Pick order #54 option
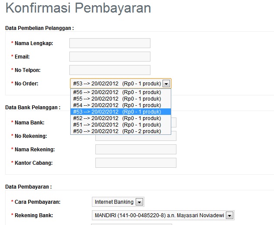The height and width of the screenshot is (225, 274). coord(121,105)
